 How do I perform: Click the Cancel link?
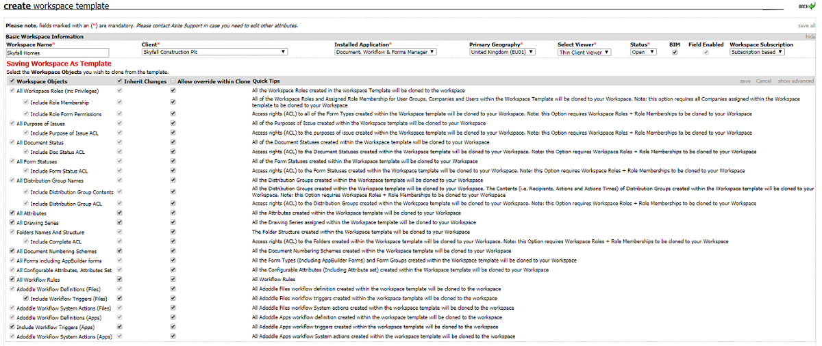pos(764,81)
